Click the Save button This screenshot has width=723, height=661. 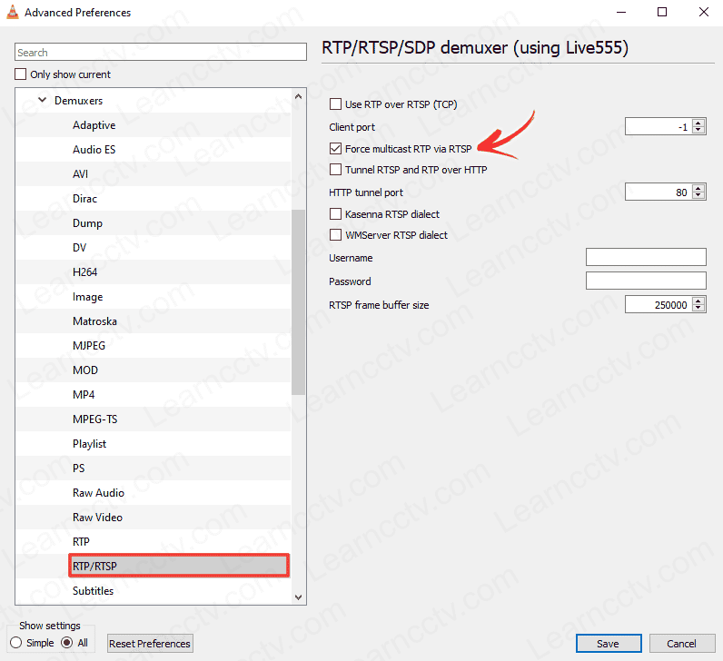click(608, 644)
